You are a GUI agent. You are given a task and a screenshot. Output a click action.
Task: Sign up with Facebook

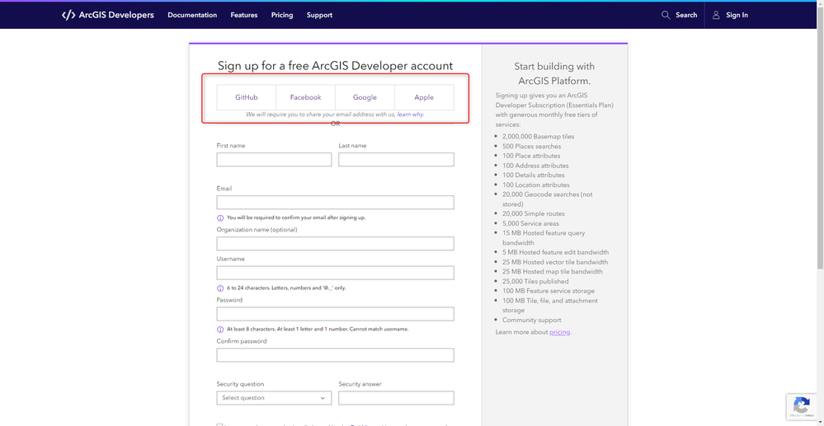click(x=305, y=97)
